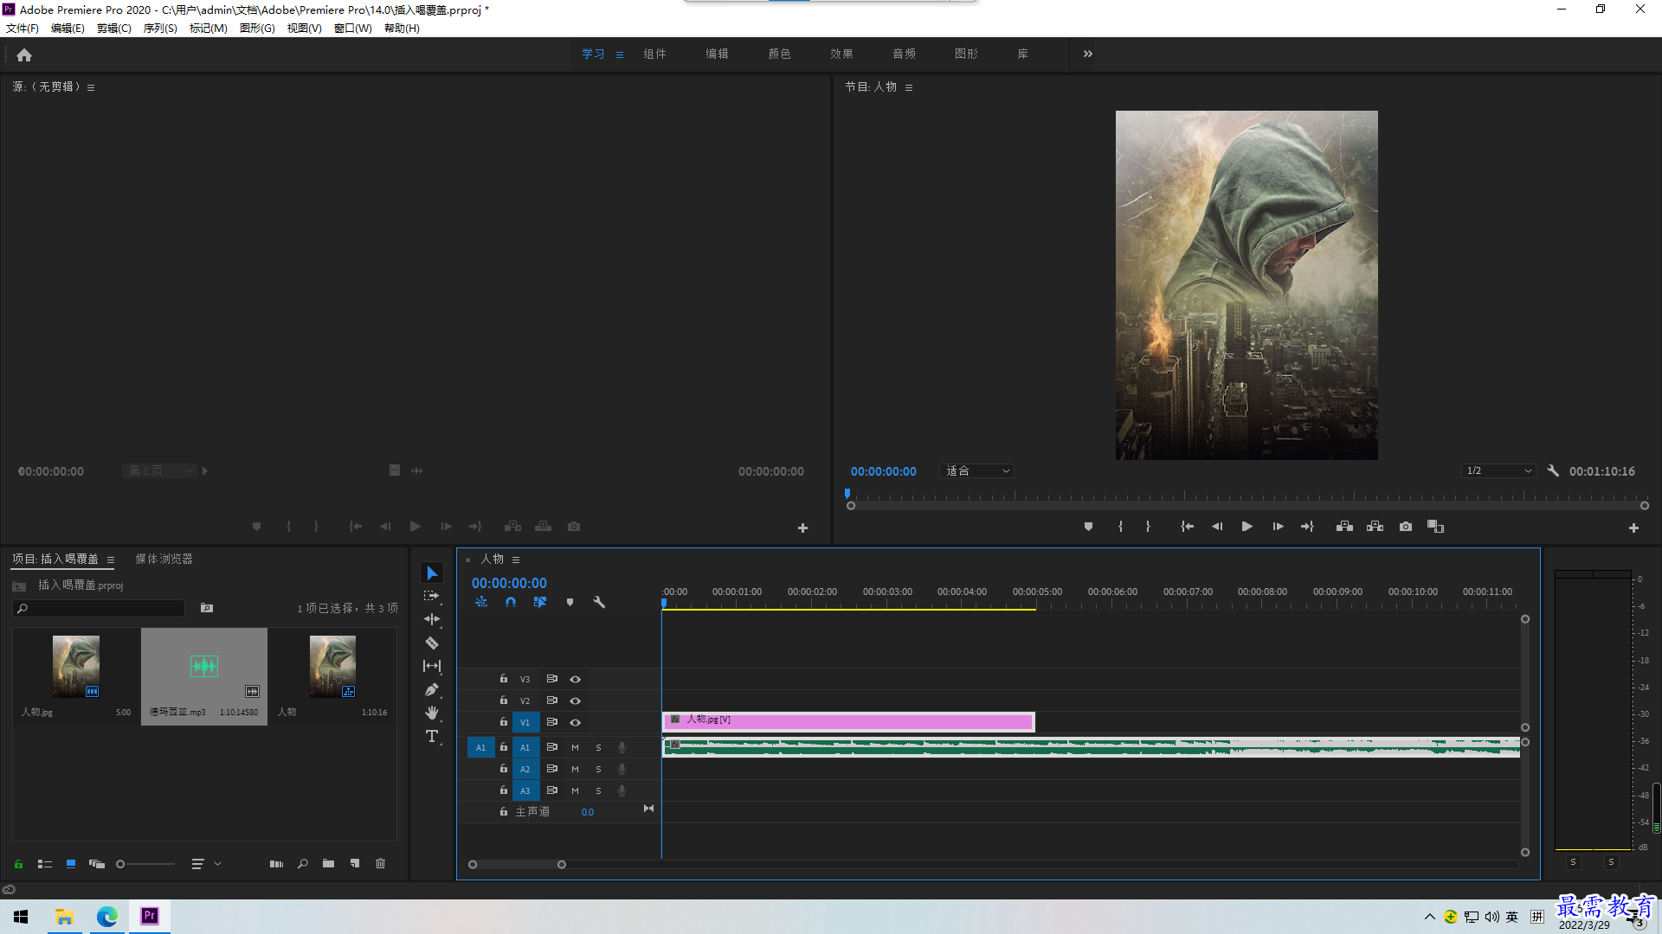Select the Pen tool
1662x934 pixels.
point(432,689)
